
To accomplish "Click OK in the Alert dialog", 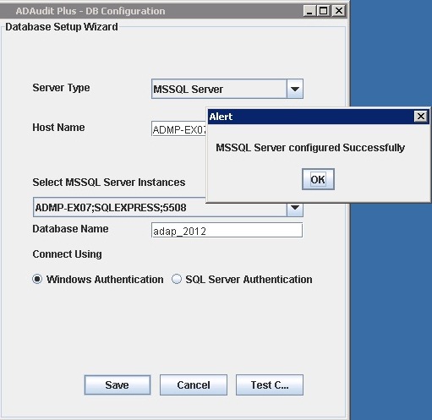I will [318, 179].
